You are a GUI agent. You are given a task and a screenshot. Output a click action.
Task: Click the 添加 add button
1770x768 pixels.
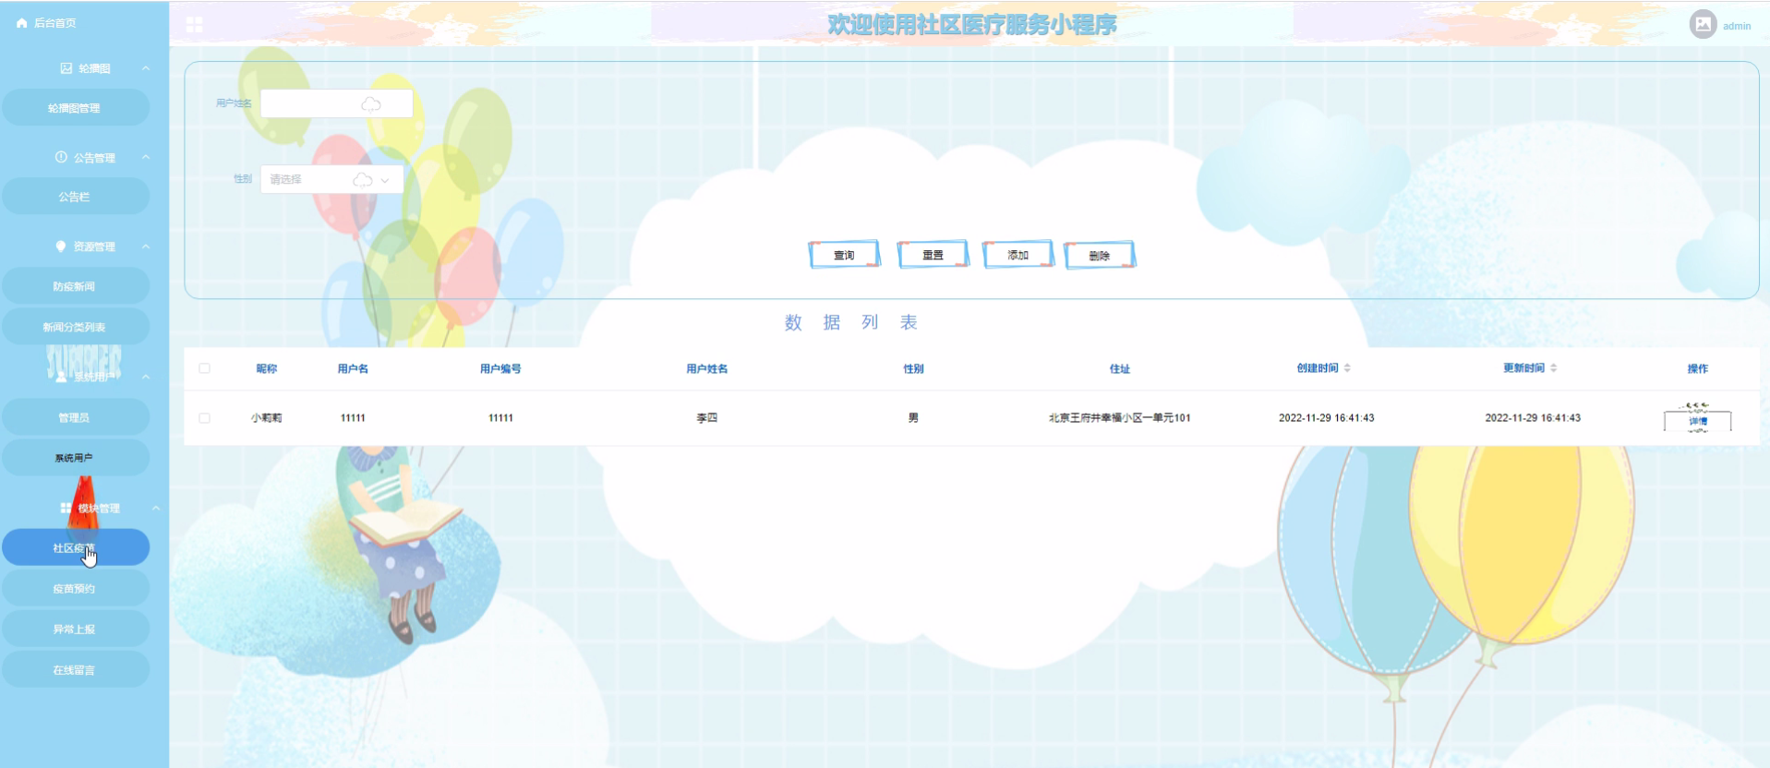coord(1017,255)
